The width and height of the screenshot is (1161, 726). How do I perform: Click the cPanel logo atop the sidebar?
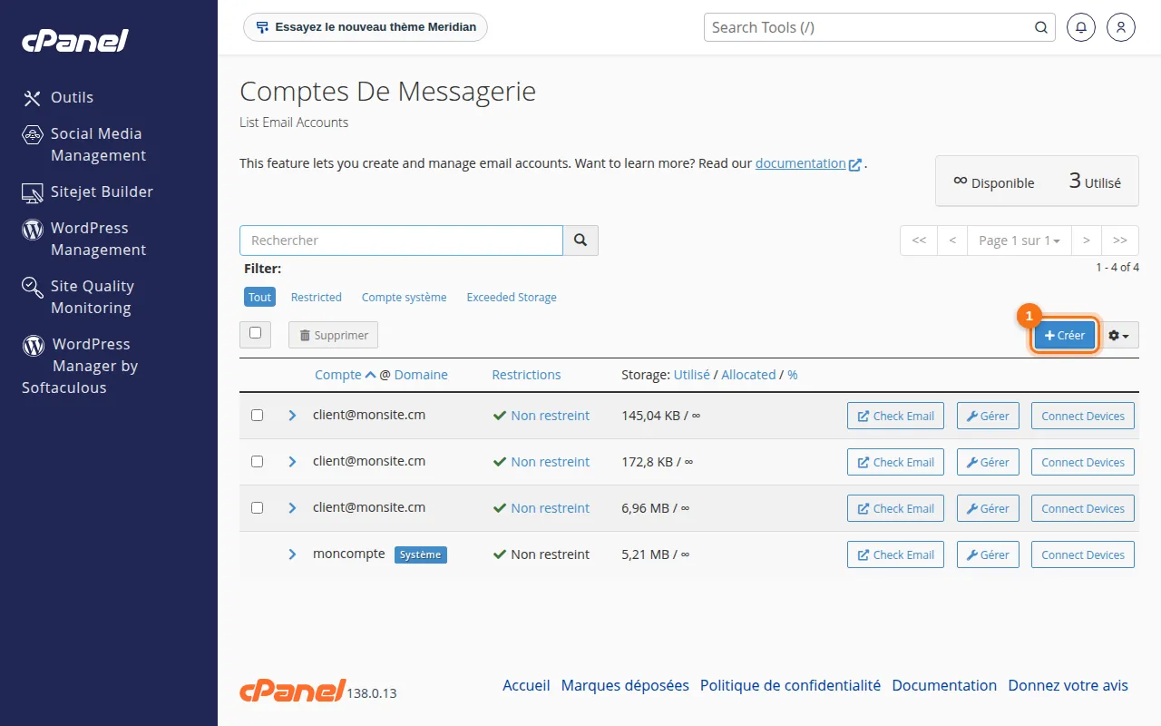pos(75,41)
